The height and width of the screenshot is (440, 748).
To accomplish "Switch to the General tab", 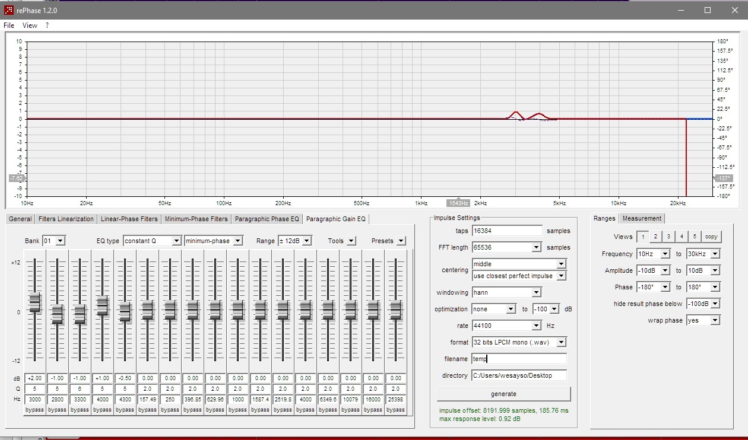I will (20, 219).
